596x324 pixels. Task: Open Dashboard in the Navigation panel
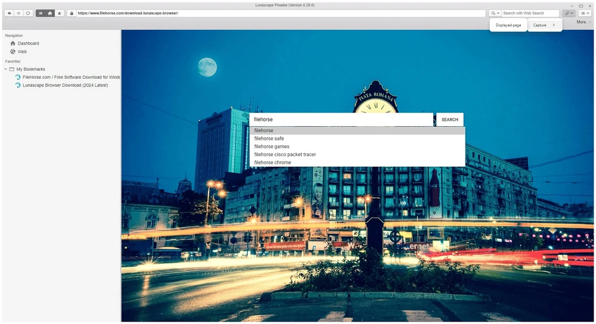click(28, 43)
